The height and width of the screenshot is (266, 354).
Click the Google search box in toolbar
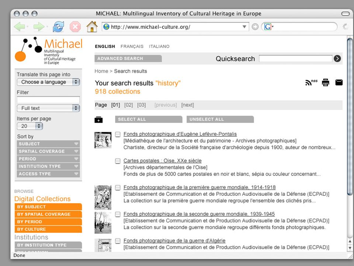pyautogui.click(x=299, y=27)
